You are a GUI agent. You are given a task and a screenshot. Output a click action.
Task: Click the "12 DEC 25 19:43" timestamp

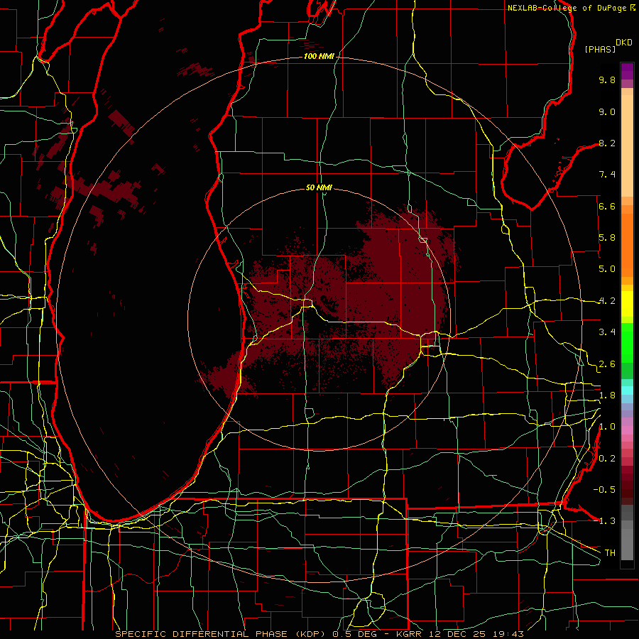click(x=476, y=634)
